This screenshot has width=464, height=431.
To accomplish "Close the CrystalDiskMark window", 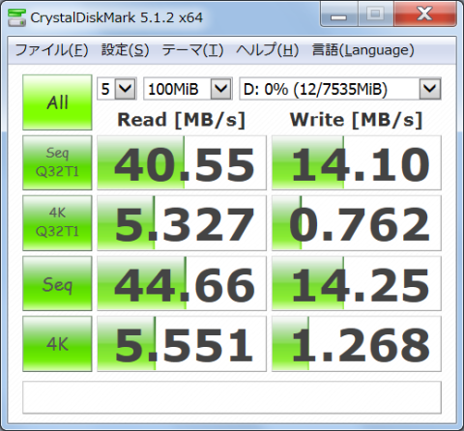I will point(425,14).
